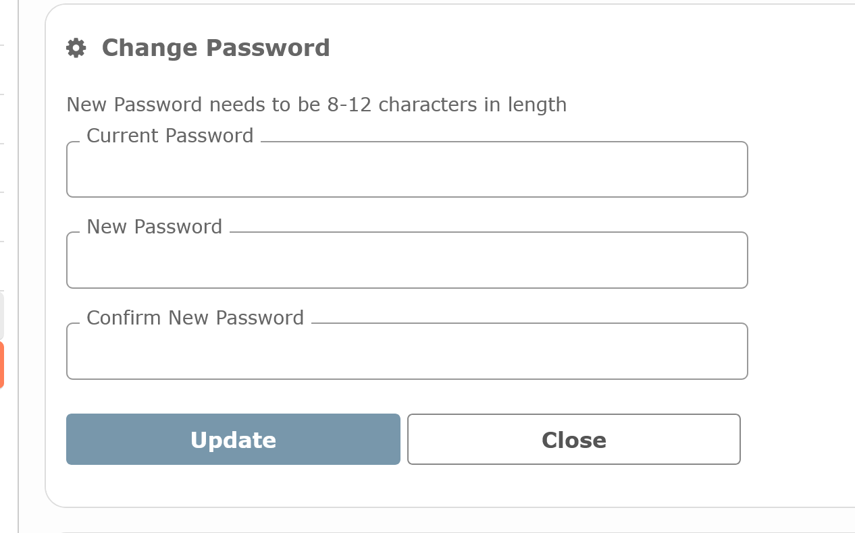The image size is (855, 533).
Task: Click the gear icon beside Change Password
Action: [x=76, y=49]
